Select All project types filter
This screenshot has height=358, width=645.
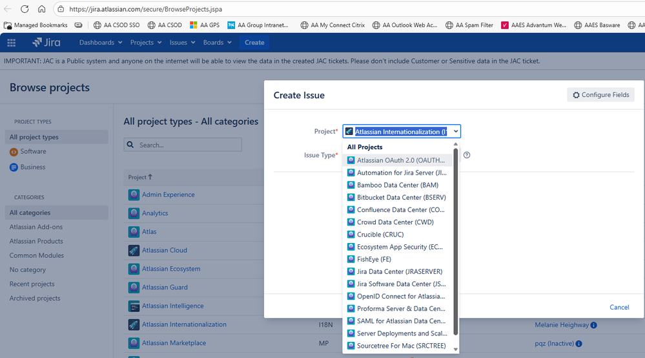tap(56, 137)
